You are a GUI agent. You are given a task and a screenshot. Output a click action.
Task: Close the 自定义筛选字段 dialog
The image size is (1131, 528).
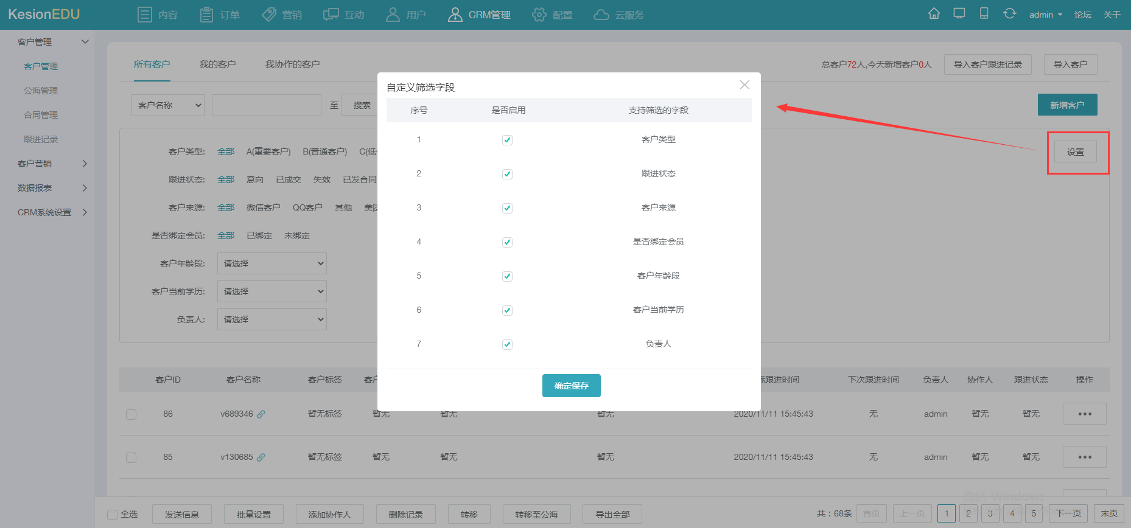(x=744, y=85)
